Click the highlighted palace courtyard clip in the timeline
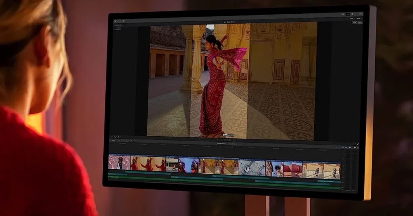 coord(219,166)
